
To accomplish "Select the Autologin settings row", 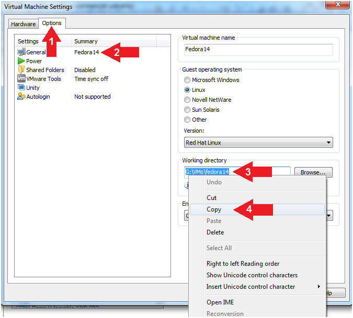I will (92, 97).
